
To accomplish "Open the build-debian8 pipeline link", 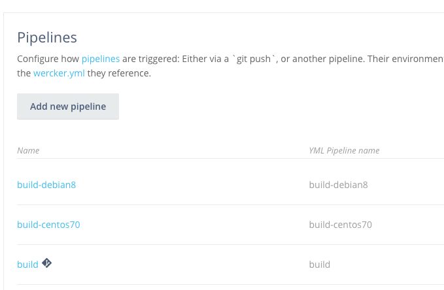I will [46, 185].
